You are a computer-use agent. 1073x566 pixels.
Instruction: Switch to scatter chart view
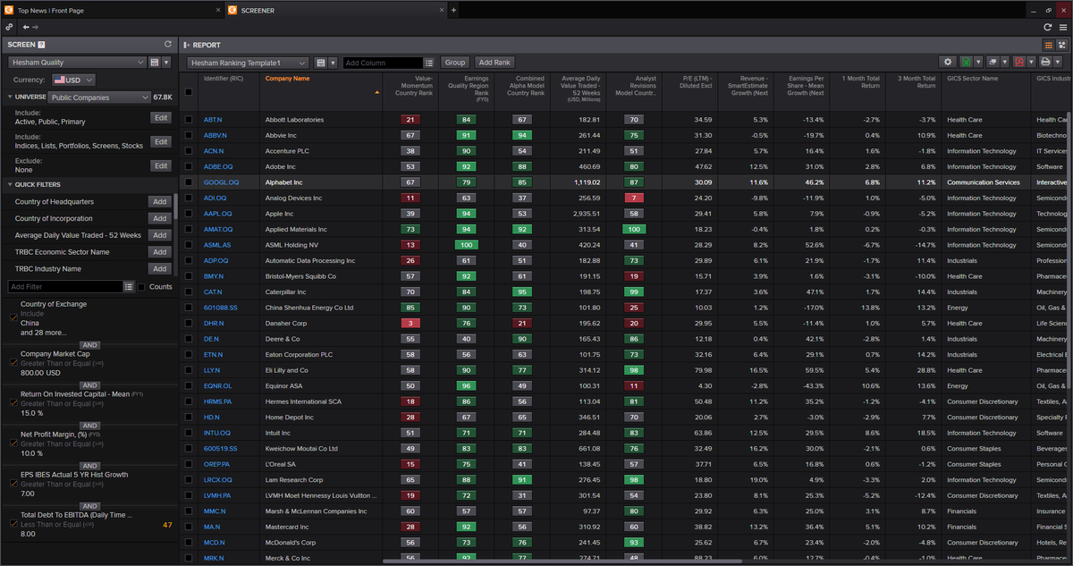[1062, 45]
